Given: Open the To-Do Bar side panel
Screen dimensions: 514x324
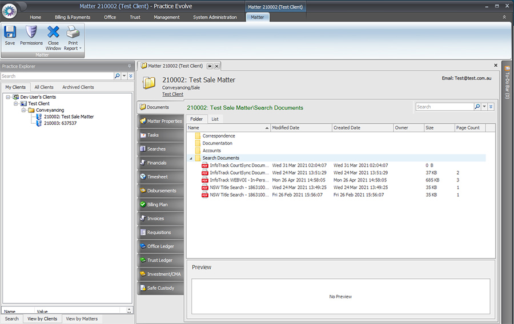Looking at the screenshot, I should (507, 82).
